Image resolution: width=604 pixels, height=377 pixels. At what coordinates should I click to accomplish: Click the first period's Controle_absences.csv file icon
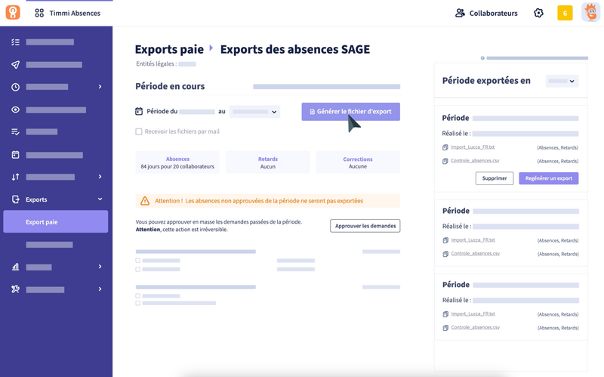(x=445, y=161)
